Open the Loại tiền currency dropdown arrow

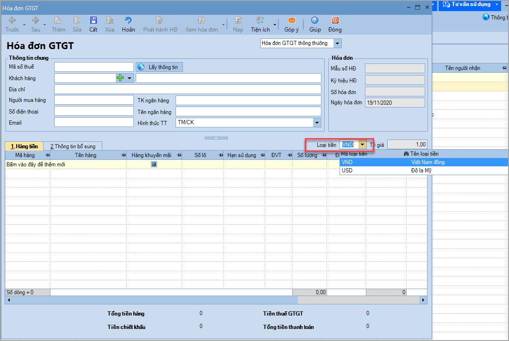[x=363, y=145]
